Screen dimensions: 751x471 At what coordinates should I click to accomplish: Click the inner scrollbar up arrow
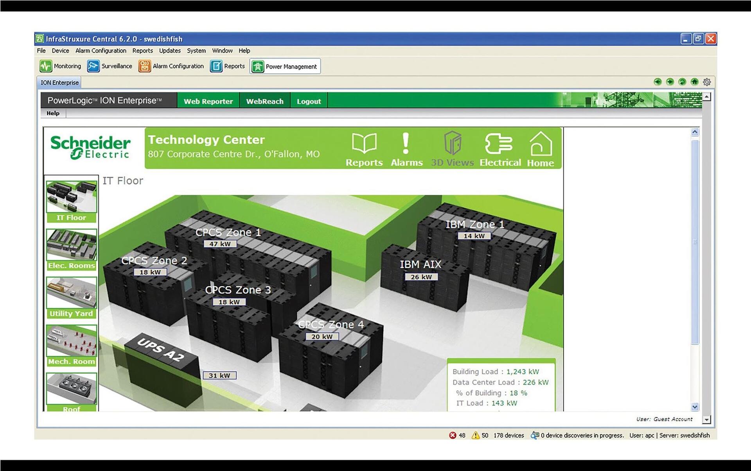695,132
